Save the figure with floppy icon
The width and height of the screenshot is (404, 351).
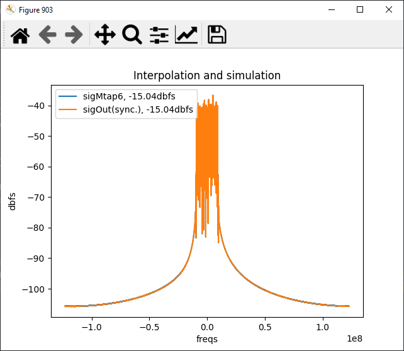[x=217, y=35]
